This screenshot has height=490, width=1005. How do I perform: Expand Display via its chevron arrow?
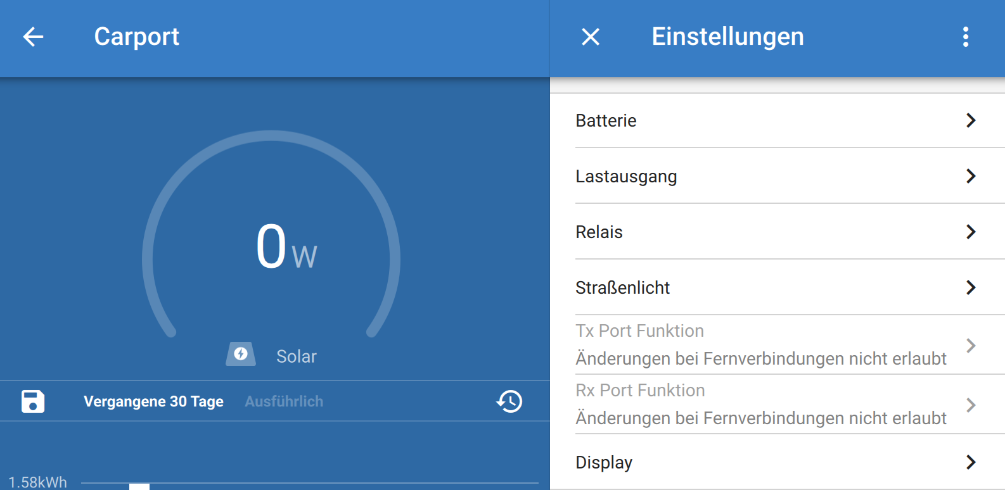(x=970, y=462)
